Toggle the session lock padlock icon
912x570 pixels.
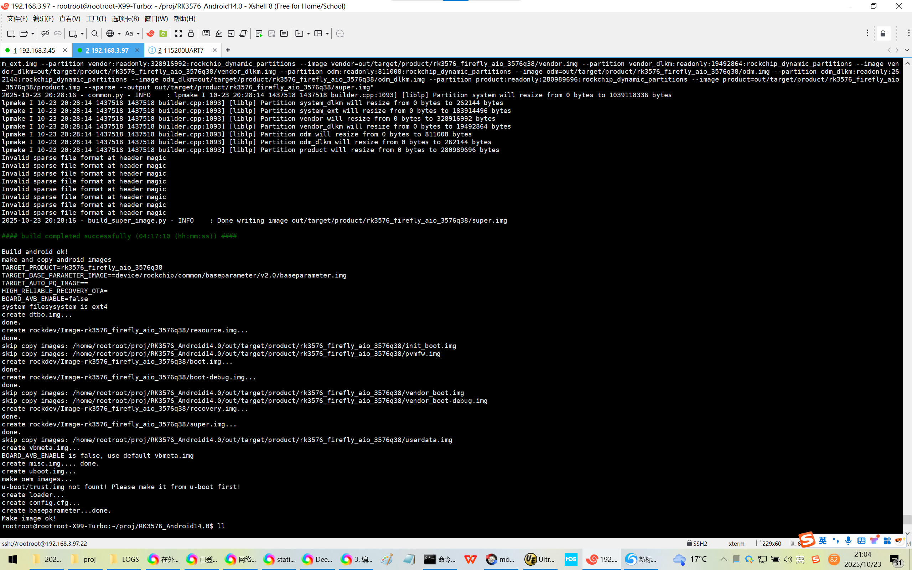pyautogui.click(x=191, y=33)
